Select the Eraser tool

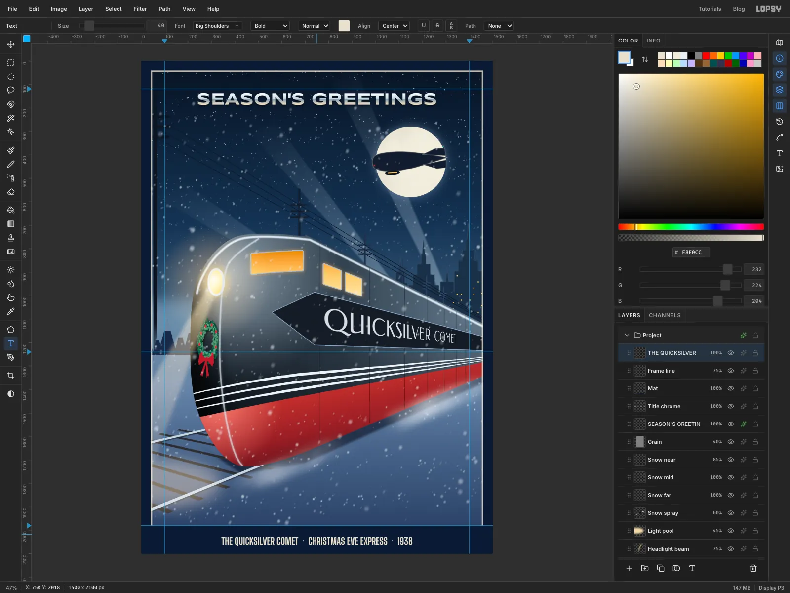point(11,192)
